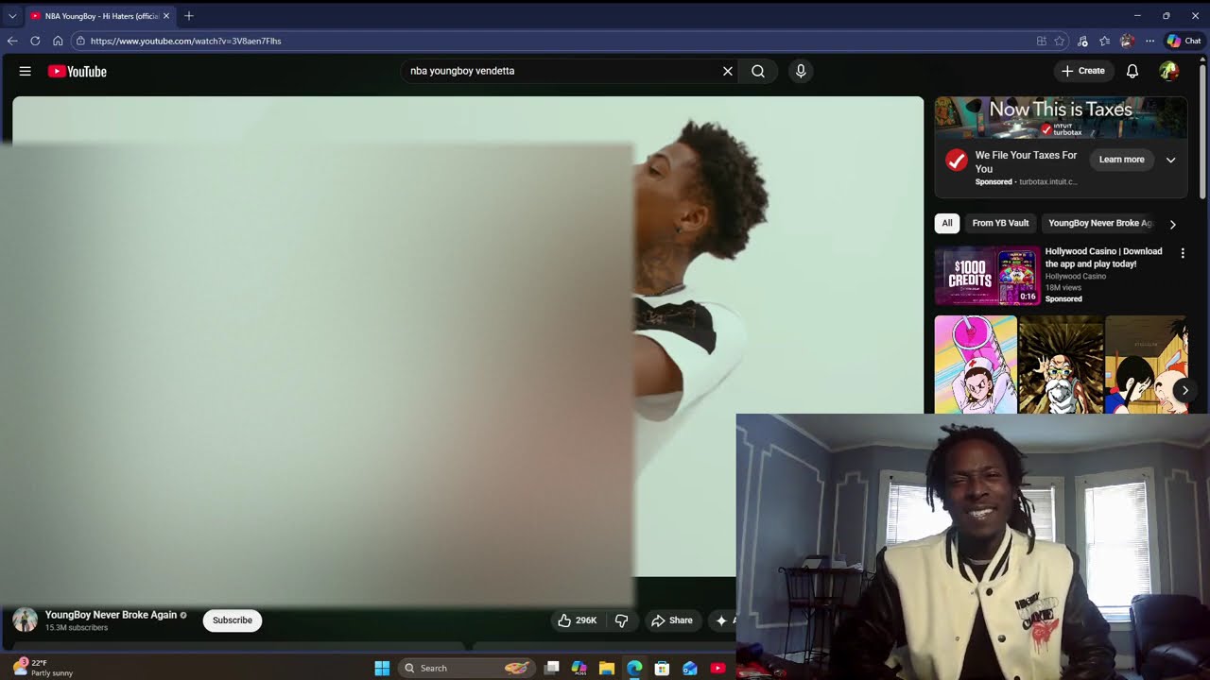1210x680 pixels.
Task: Launch Microsoft 365 Copilot from taskbar
Action: click(x=579, y=668)
